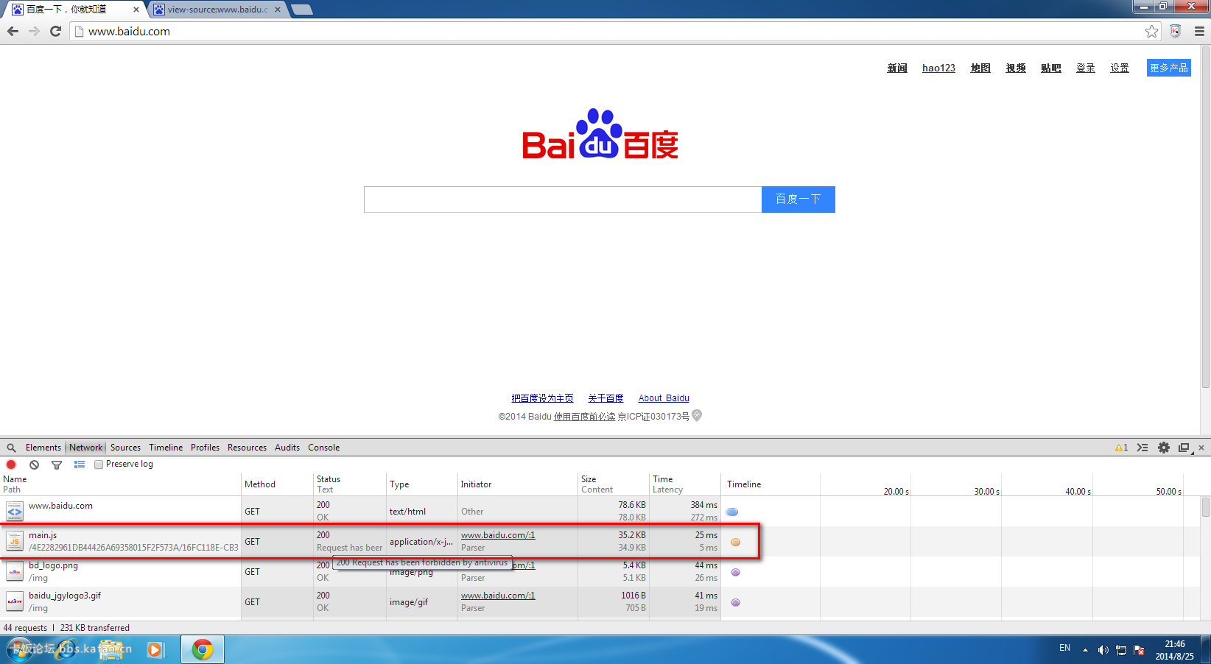Click the orange timeline bar for main.js
Viewport: 1211px width, 664px height.
pos(735,542)
